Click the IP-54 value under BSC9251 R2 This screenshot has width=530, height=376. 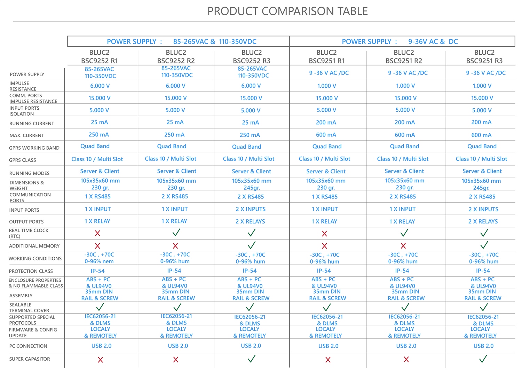402,271
